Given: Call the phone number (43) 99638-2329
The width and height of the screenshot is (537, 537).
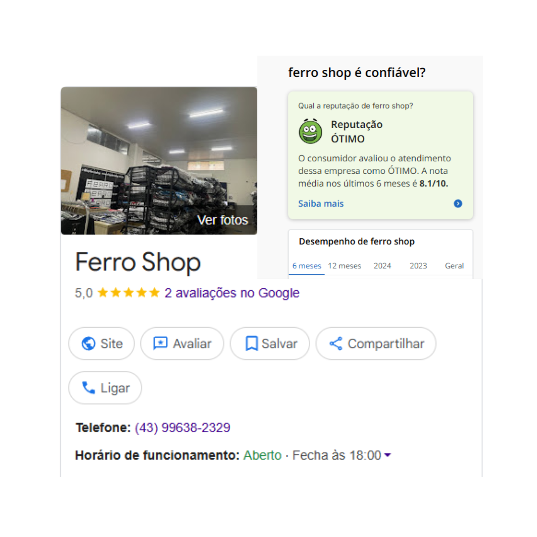Looking at the screenshot, I should point(183,427).
